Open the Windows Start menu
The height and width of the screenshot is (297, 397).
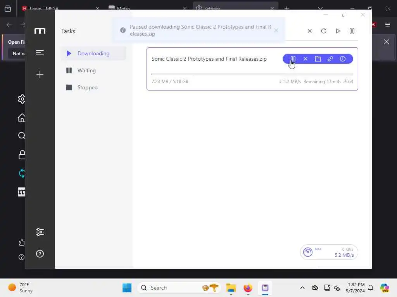click(127, 288)
